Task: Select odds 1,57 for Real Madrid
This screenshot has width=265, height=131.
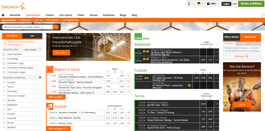Action: (x=108, y=118)
